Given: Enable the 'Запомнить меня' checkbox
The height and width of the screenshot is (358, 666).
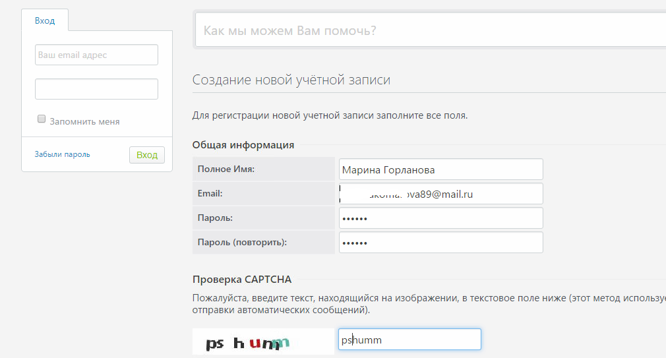Looking at the screenshot, I should coord(42,119).
